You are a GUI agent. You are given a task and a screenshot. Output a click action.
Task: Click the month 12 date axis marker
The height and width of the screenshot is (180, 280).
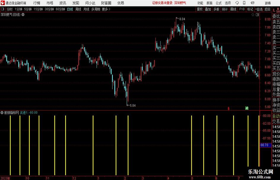pyautogui.click(x=74, y=178)
